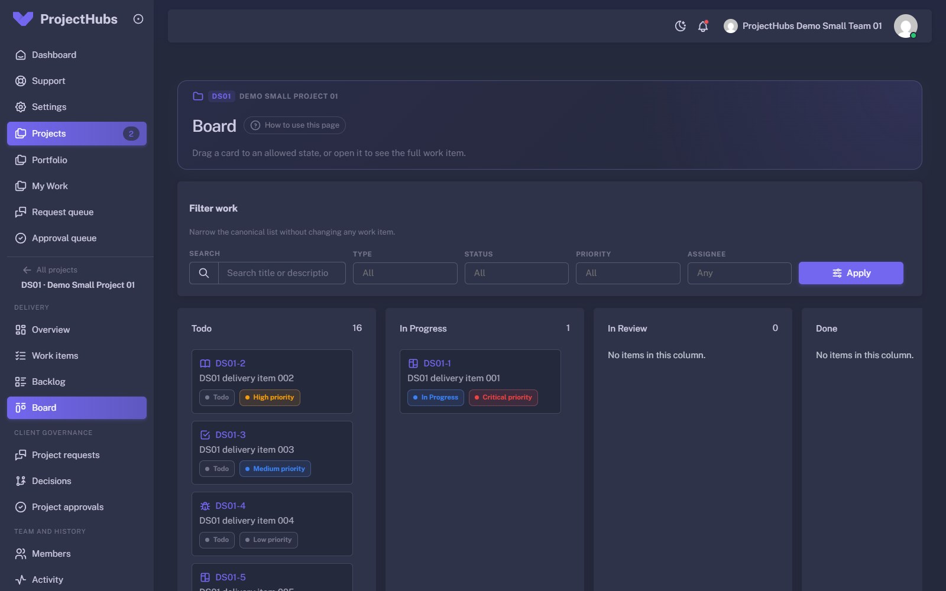The width and height of the screenshot is (946, 591).
Task: Click Critical priority badge on DS01-1
Action: pos(503,398)
